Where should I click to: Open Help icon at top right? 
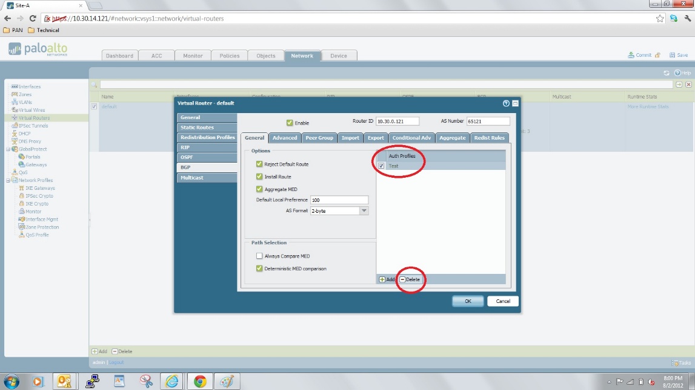677,73
